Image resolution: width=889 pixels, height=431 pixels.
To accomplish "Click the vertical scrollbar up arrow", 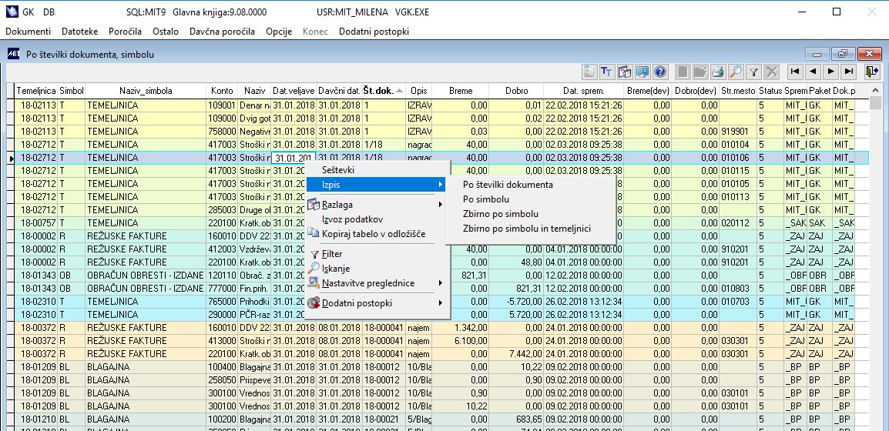I will click(x=876, y=91).
